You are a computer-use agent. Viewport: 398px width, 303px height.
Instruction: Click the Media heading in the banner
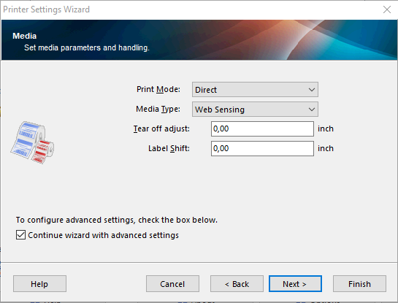coord(25,36)
